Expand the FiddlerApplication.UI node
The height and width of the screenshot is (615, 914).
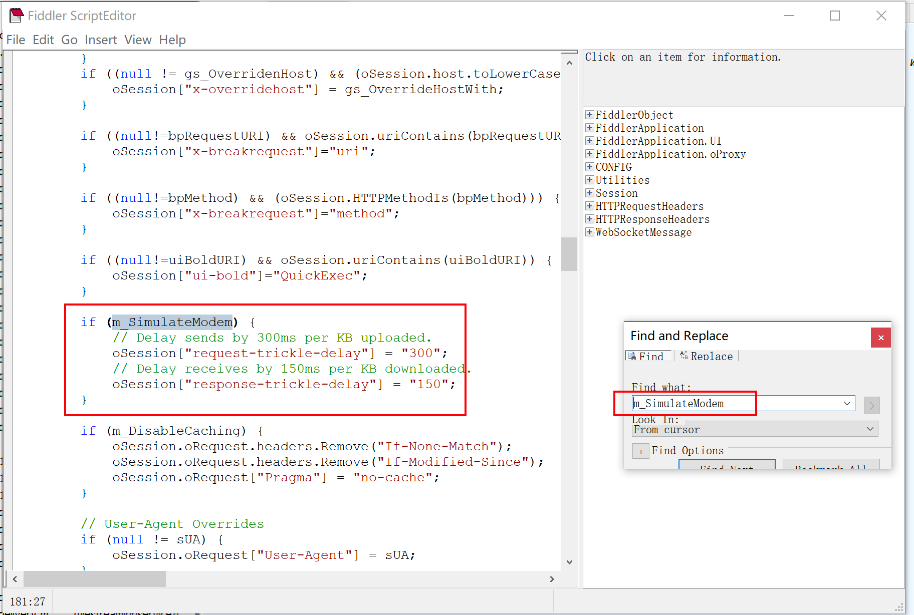590,141
